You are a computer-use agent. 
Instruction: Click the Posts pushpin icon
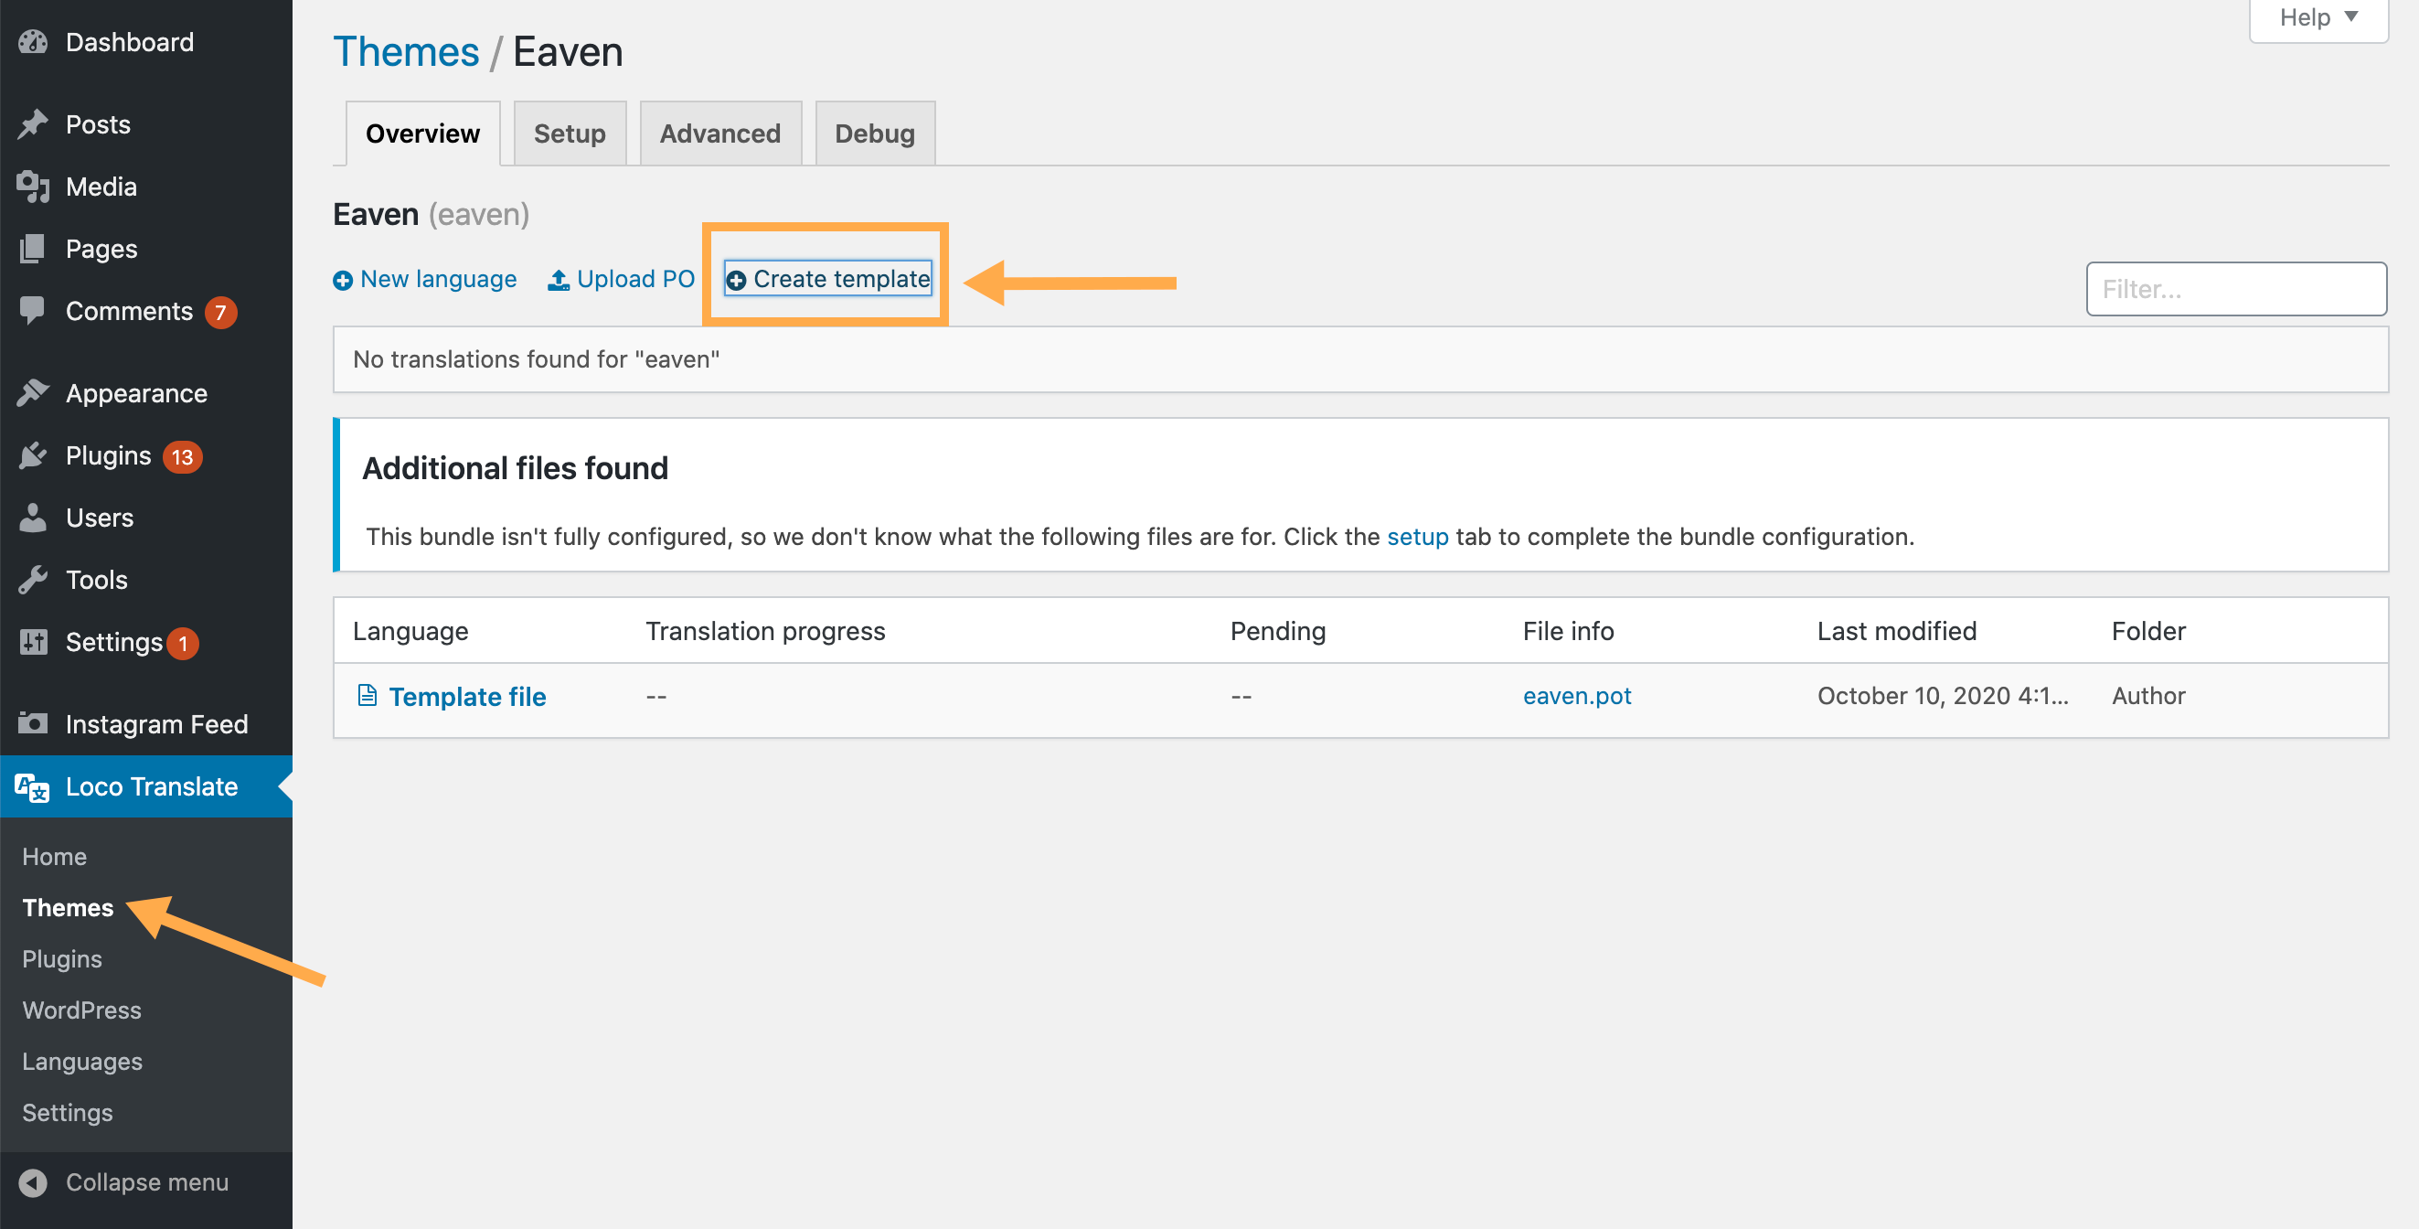click(x=33, y=124)
